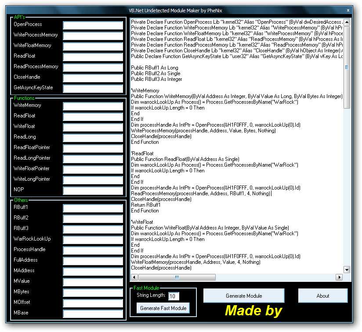Select the WriteProcessMemory text box
This screenshot has height=332, width=362.
coord(93,36)
